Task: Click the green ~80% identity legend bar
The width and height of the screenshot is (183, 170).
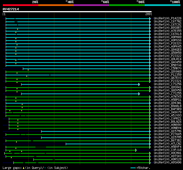Action: point(127,5)
